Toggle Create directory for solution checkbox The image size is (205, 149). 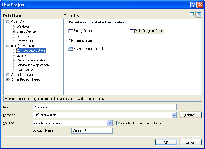pyautogui.click(x=118, y=123)
